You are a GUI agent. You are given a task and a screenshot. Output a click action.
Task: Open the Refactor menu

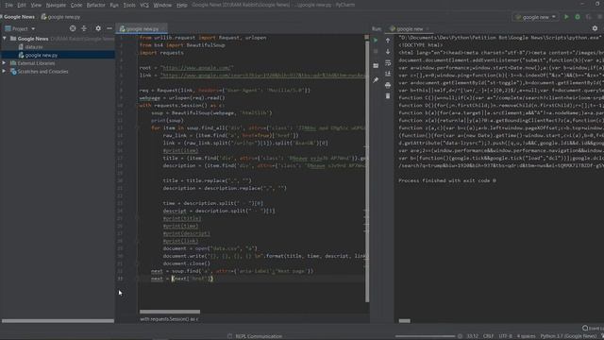[96, 5]
